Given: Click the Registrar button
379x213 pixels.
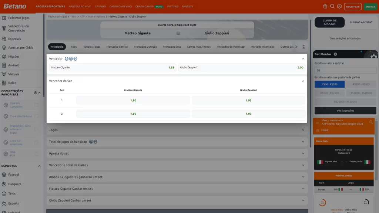Looking at the screenshot, I should (353, 7).
